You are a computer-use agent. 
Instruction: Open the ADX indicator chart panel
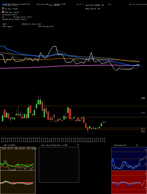(18, 159)
